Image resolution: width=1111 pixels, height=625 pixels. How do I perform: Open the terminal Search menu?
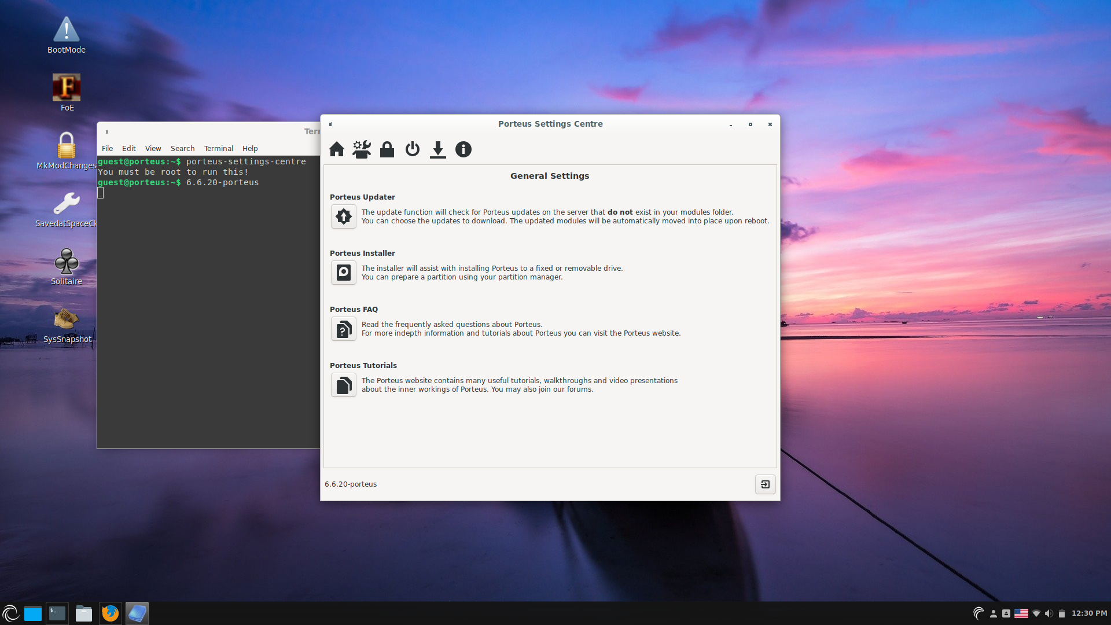[182, 149]
